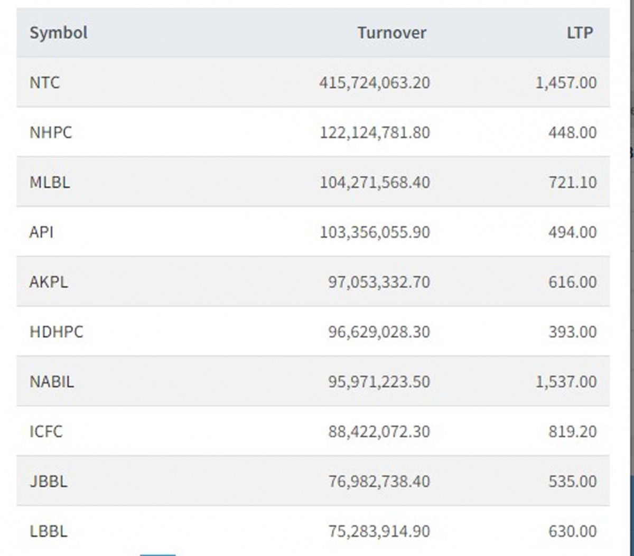Image resolution: width=634 pixels, height=556 pixels.
Task: Open the NTC stock symbol
Action: click(45, 83)
